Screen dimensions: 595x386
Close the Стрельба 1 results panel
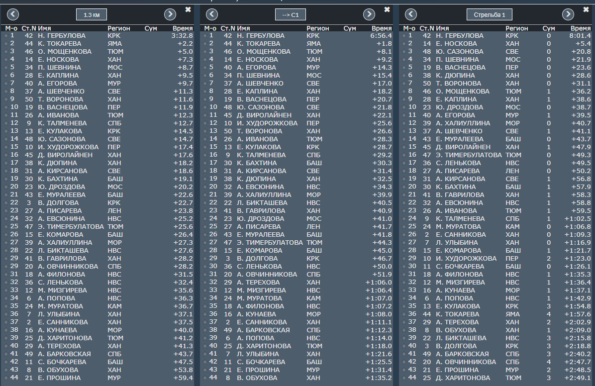[x=586, y=9]
